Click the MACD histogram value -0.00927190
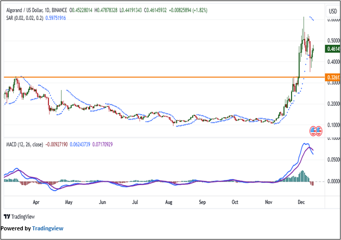The image size is (341, 240). [x=57, y=144]
